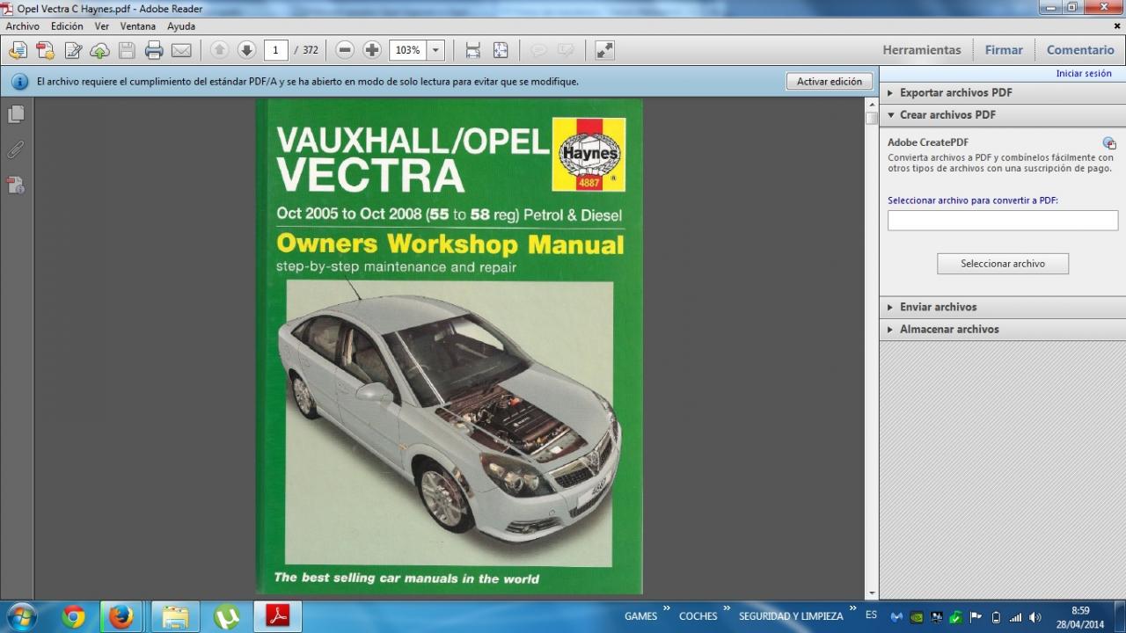Expand the Exportar archivos PDF section
Screen dimensions: 1126x633
pyautogui.click(x=955, y=92)
